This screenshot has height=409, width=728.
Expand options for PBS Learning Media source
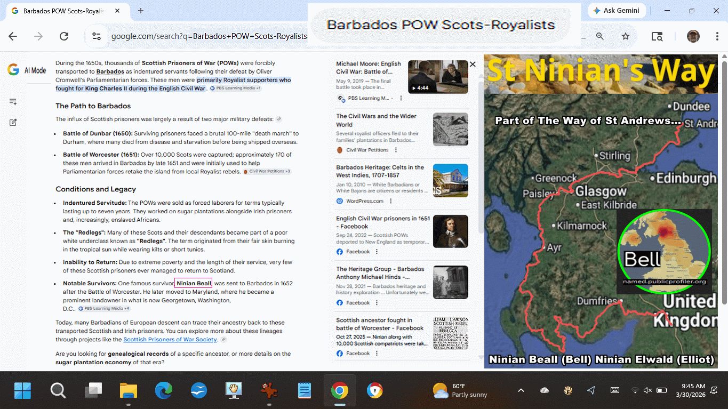coord(401,98)
